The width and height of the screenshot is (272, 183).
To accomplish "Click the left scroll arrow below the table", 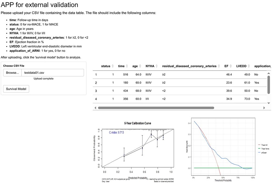I will tap(95, 108).
